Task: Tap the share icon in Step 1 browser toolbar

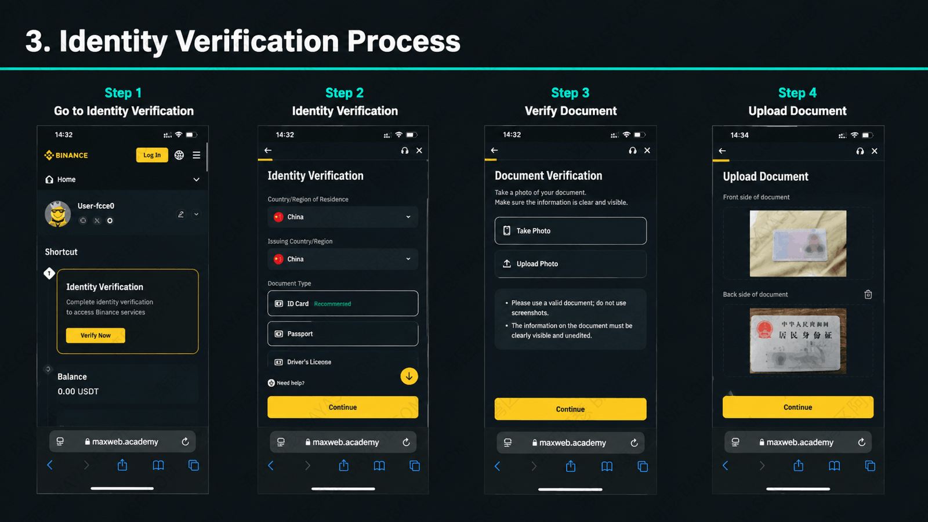Action: 122,465
